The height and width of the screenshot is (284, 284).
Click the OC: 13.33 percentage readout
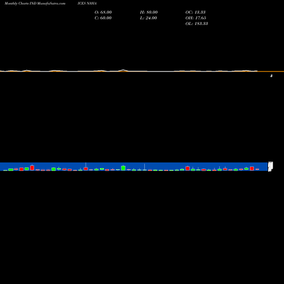point(195,12)
